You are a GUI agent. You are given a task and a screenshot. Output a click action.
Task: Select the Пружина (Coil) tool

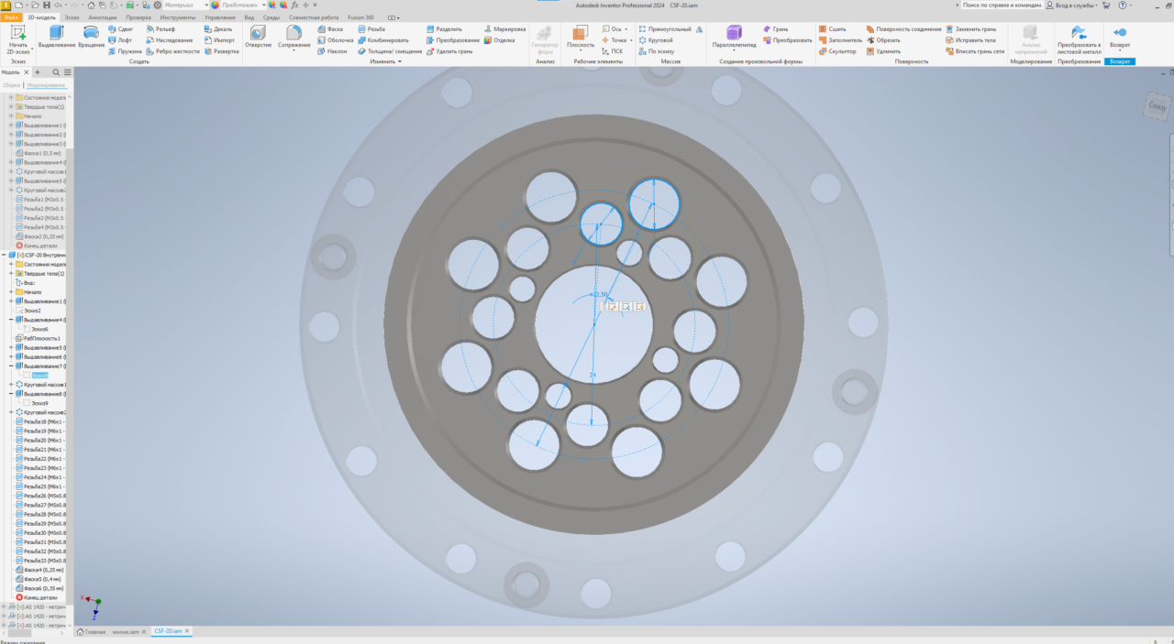click(125, 51)
